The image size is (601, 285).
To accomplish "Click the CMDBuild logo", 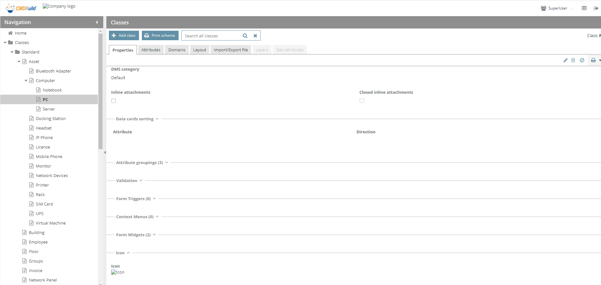I will (21, 8).
